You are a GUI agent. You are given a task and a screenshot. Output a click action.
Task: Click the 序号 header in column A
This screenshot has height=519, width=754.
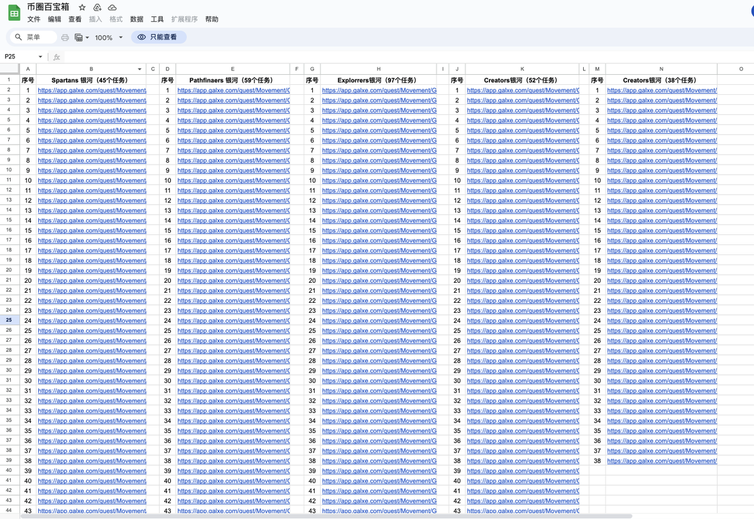(28, 80)
